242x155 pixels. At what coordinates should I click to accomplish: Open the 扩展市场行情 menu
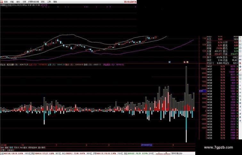coord(34,2)
